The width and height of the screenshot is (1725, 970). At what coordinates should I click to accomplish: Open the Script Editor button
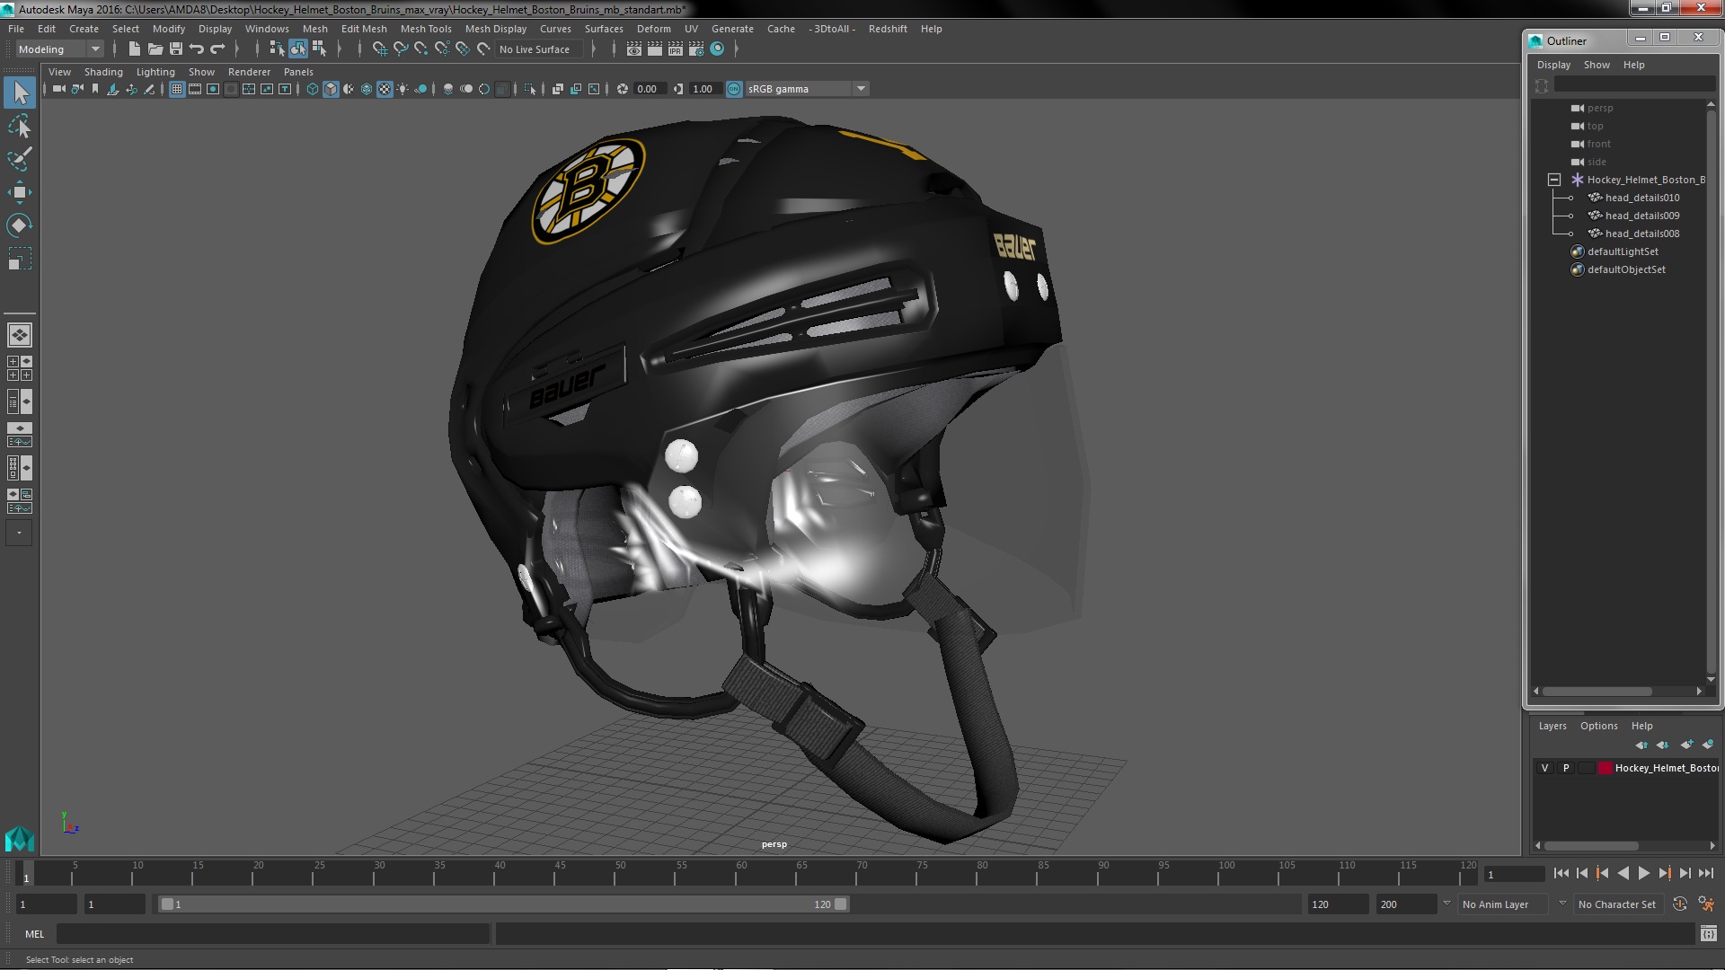tap(1708, 934)
